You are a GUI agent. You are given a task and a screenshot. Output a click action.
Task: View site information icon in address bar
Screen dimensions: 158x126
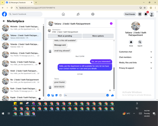click(x=17, y=8)
